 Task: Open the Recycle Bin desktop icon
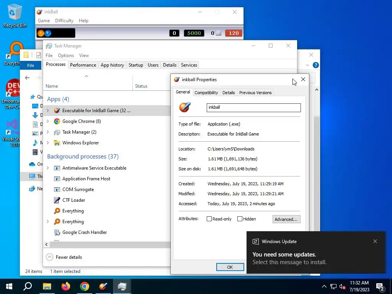[x=15, y=15]
